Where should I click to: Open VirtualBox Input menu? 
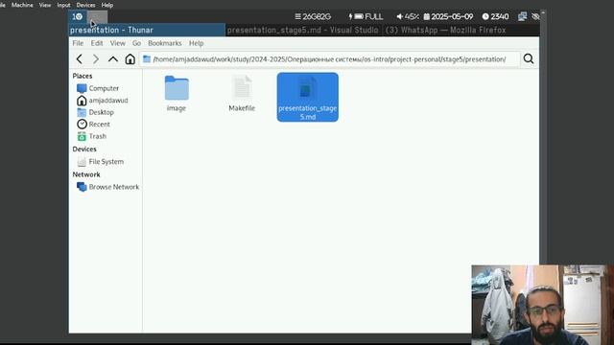click(63, 5)
